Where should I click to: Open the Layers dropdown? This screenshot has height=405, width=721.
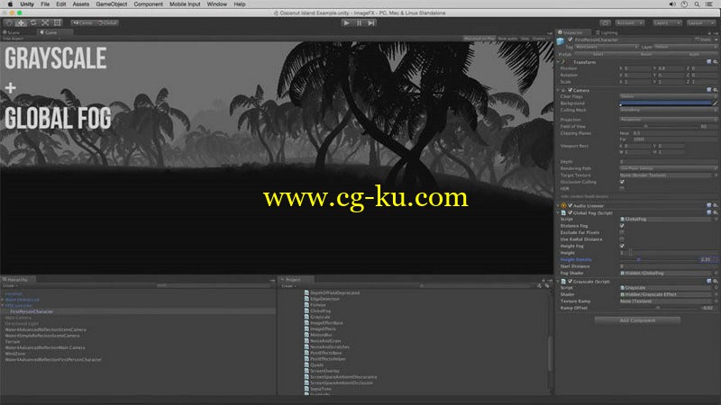tap(666, 22)
